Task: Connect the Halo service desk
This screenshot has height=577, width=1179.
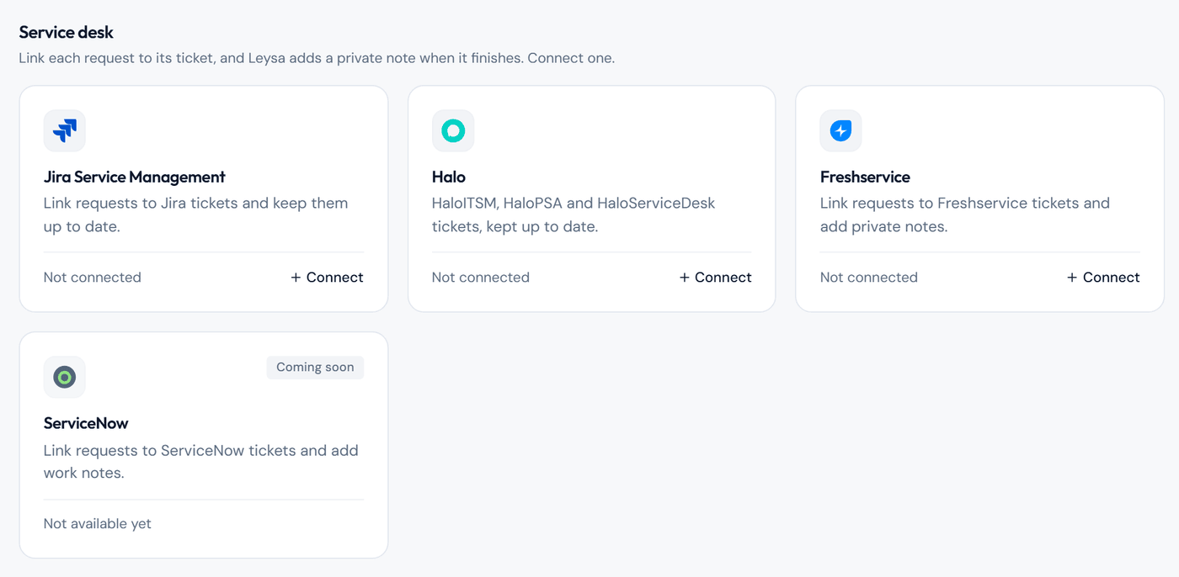Action: click(x=715, y=278)
